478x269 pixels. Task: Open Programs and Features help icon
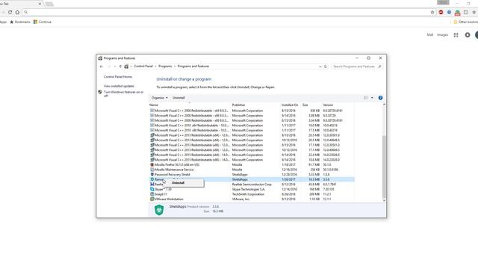coord(380,98)
